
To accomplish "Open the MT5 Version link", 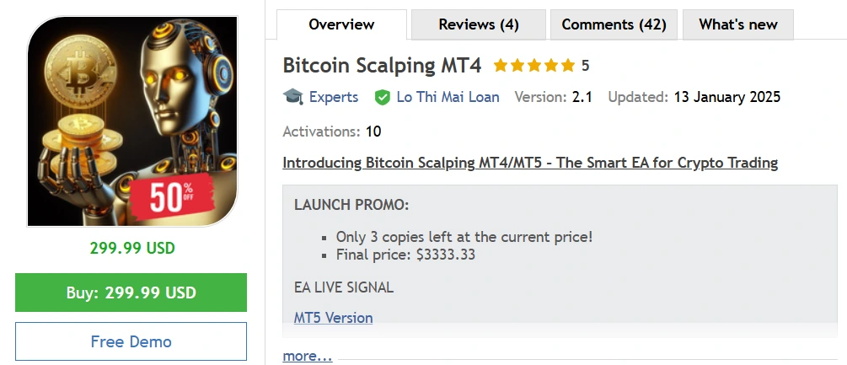I will click(333, 318).
